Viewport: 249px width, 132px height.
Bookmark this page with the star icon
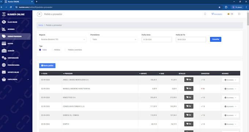click(219, 7)
